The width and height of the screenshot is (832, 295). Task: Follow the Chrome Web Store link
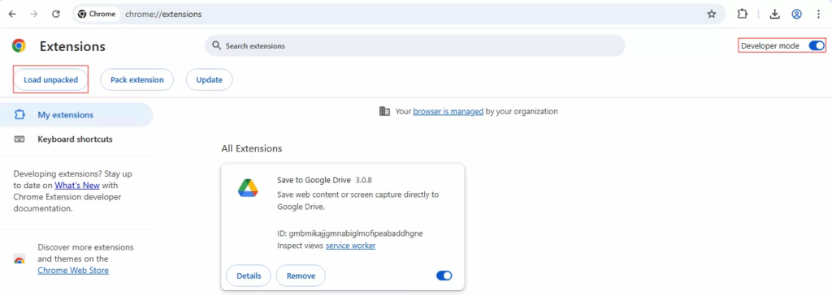[73, 270]
